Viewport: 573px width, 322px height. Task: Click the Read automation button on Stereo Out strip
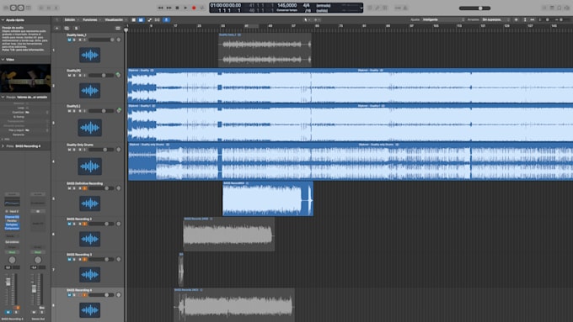click(x=38, y=252)
